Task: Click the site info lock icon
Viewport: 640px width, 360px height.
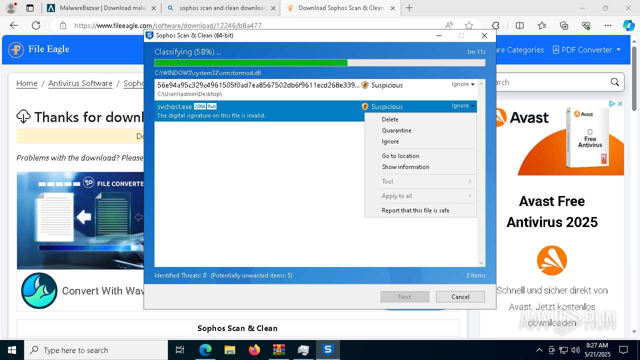Action: coord(62,25)
